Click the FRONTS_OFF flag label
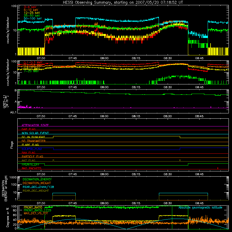 point(30,164)
